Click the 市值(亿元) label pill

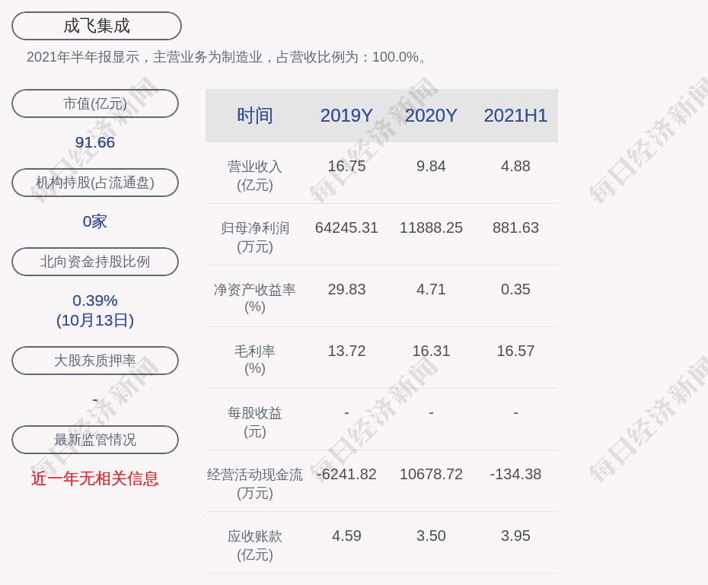95,103
